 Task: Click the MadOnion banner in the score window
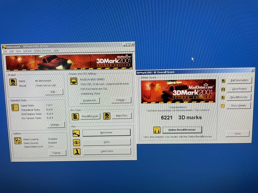(x=178, y=92)
